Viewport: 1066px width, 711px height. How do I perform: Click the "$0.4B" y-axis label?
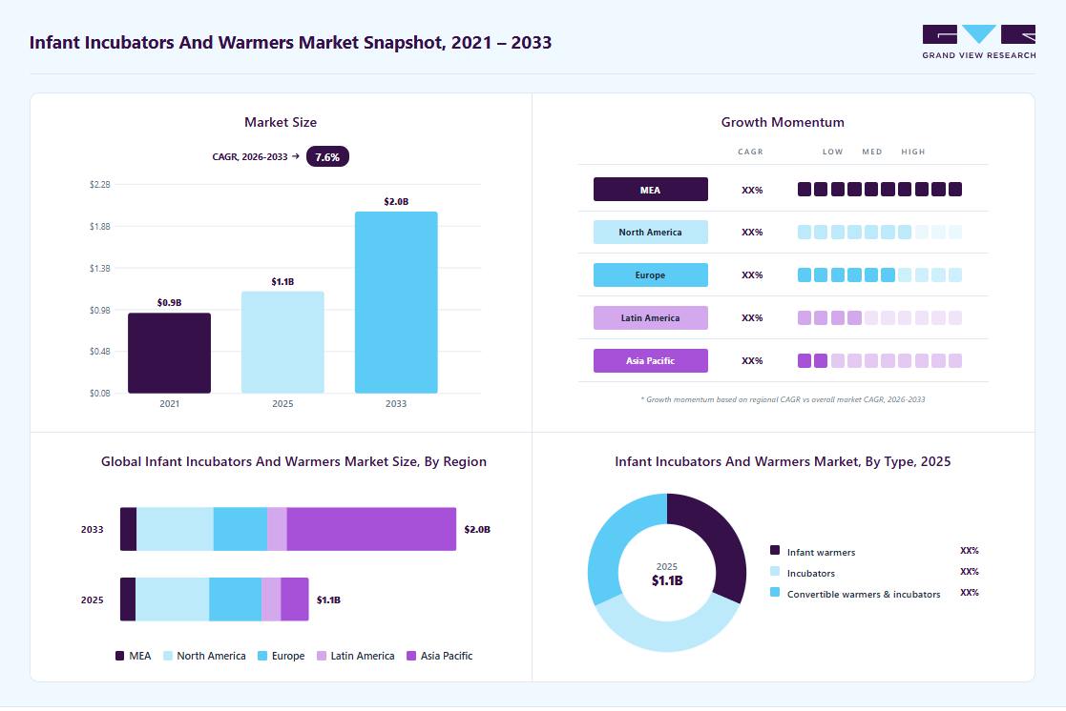pos(100,352)
